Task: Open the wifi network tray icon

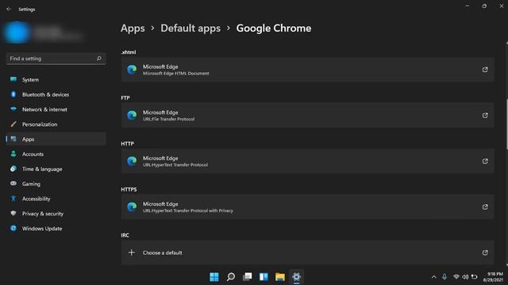Action: [456, 277]
